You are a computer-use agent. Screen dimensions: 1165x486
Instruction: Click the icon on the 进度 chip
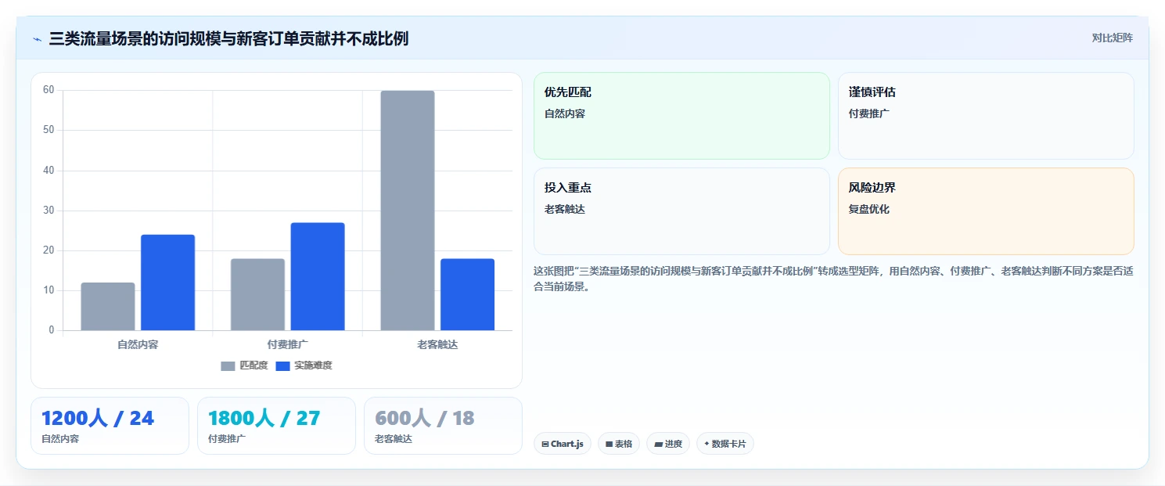pos(658,445)
